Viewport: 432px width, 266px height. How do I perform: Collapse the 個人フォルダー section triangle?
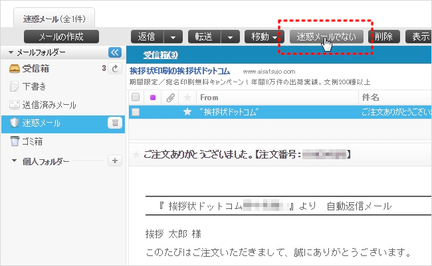pyautogui.click(x=15, y=161)
